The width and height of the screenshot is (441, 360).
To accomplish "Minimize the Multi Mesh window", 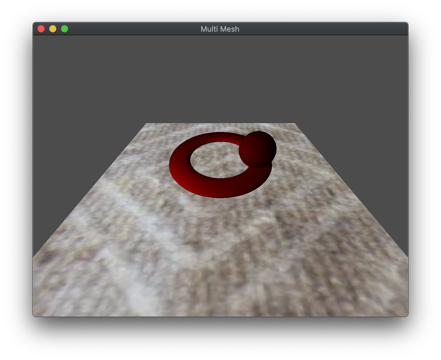I will tap(53, 28).
